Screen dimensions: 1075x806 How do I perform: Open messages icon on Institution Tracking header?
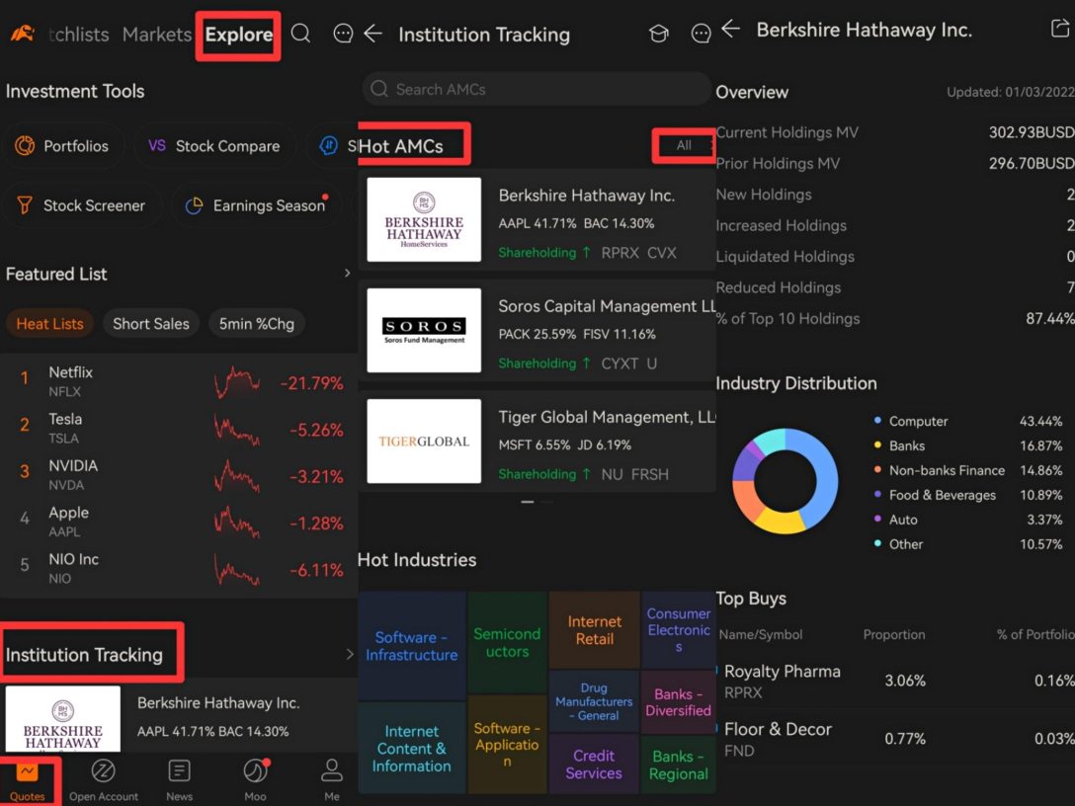click(x=701, y=34)
